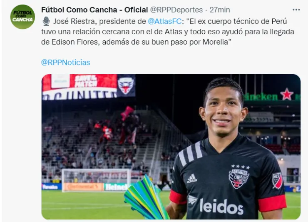The height and width of the screenshot is (222, 308).
Task: Click the MLS patch on the sleeve
Action: click(278, 181)
